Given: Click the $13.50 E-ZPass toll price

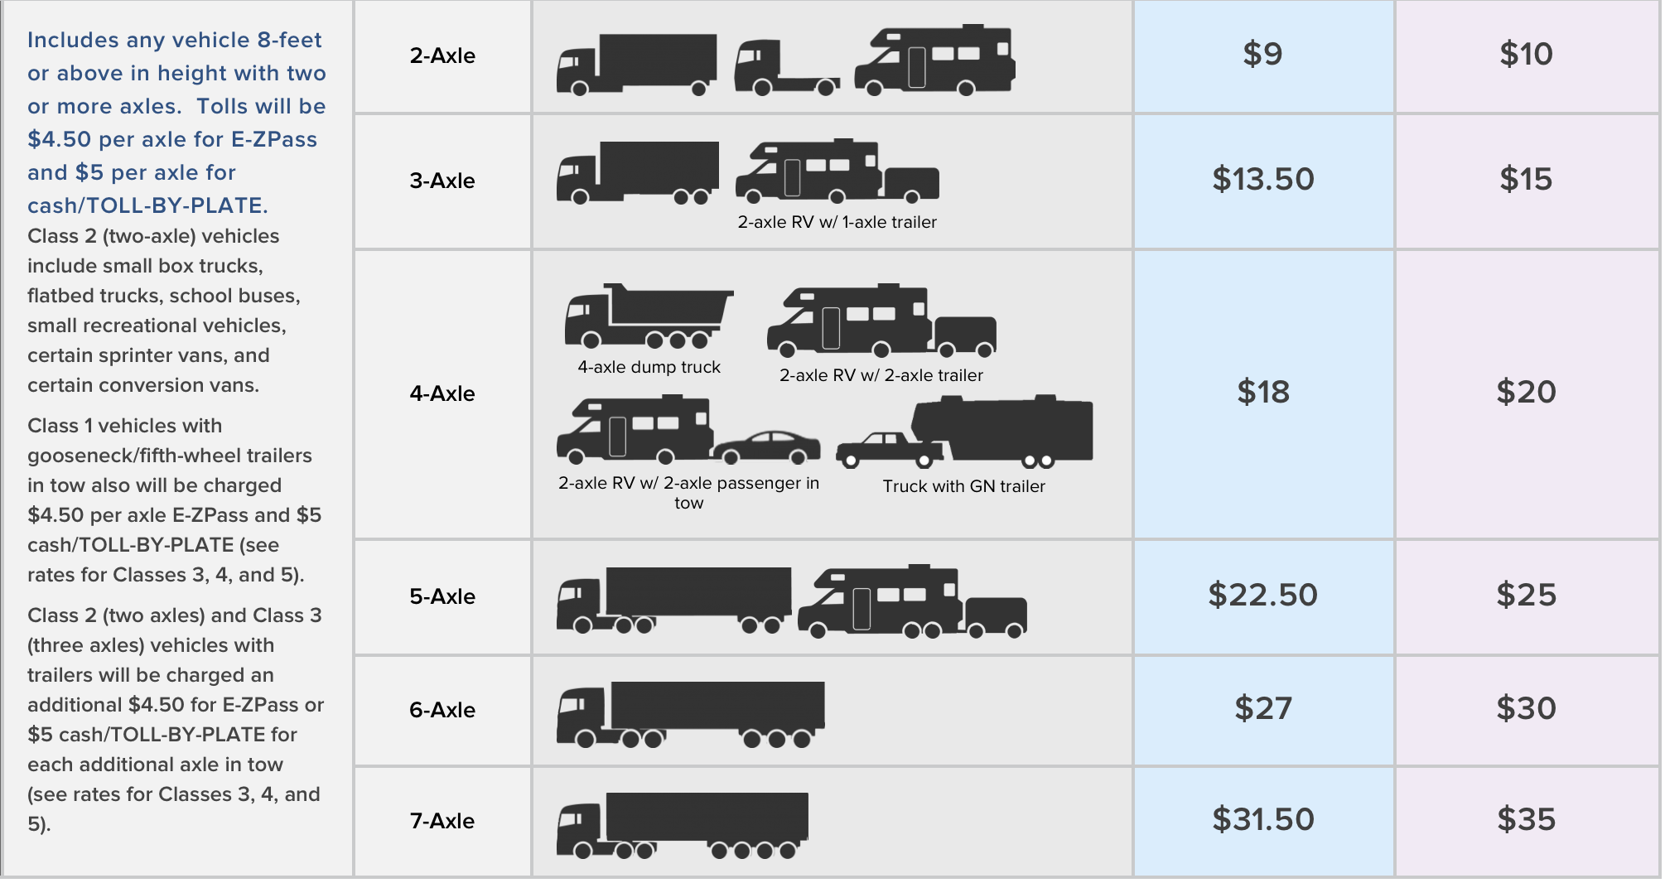Looking at the screenshot, I should tap(1262, 179).
